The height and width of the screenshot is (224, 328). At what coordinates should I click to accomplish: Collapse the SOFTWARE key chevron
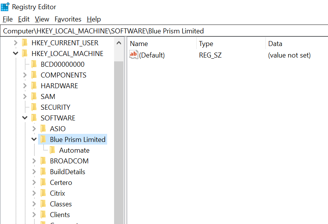25,118
